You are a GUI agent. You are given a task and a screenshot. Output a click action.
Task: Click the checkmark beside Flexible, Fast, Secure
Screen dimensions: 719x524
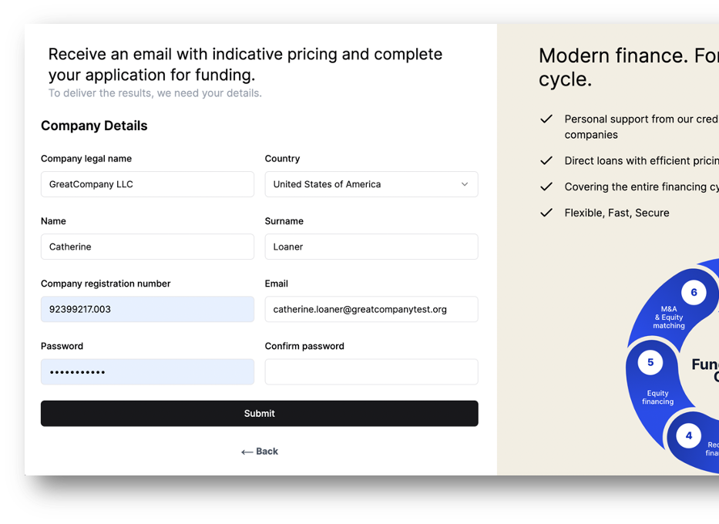tap(546, 213)
